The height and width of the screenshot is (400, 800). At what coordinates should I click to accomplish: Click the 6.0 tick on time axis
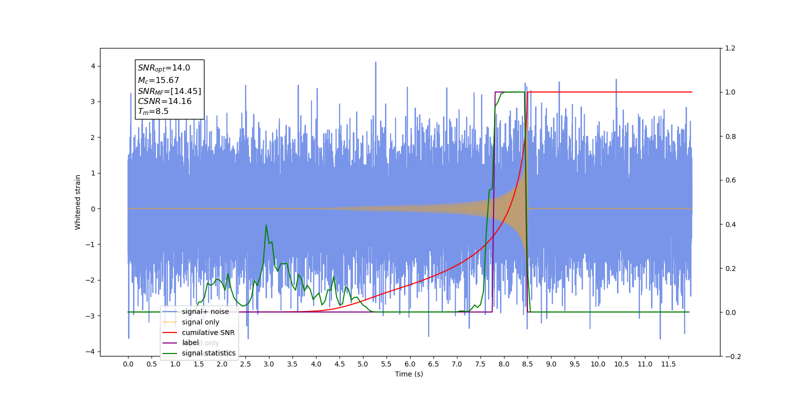[x=410, y=364]
